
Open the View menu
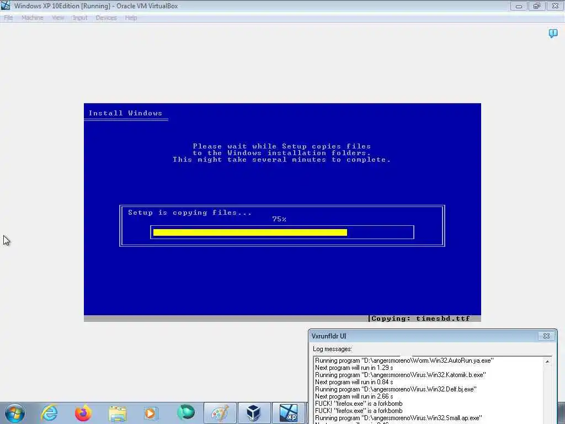[x=57, y=18]
